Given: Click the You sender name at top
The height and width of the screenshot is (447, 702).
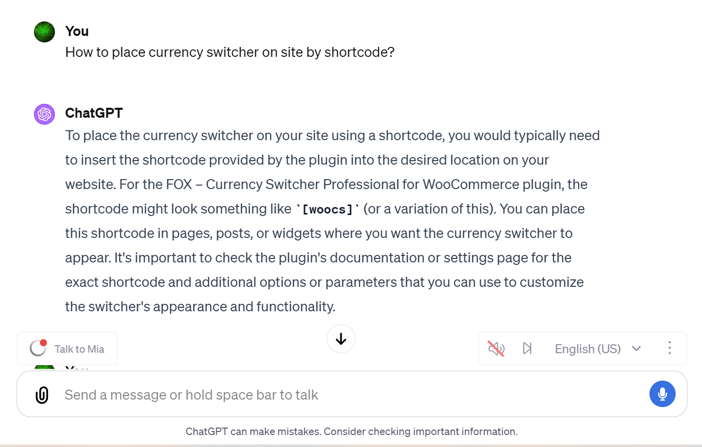Looking at the screenshot, I should (x=77, y=31).
